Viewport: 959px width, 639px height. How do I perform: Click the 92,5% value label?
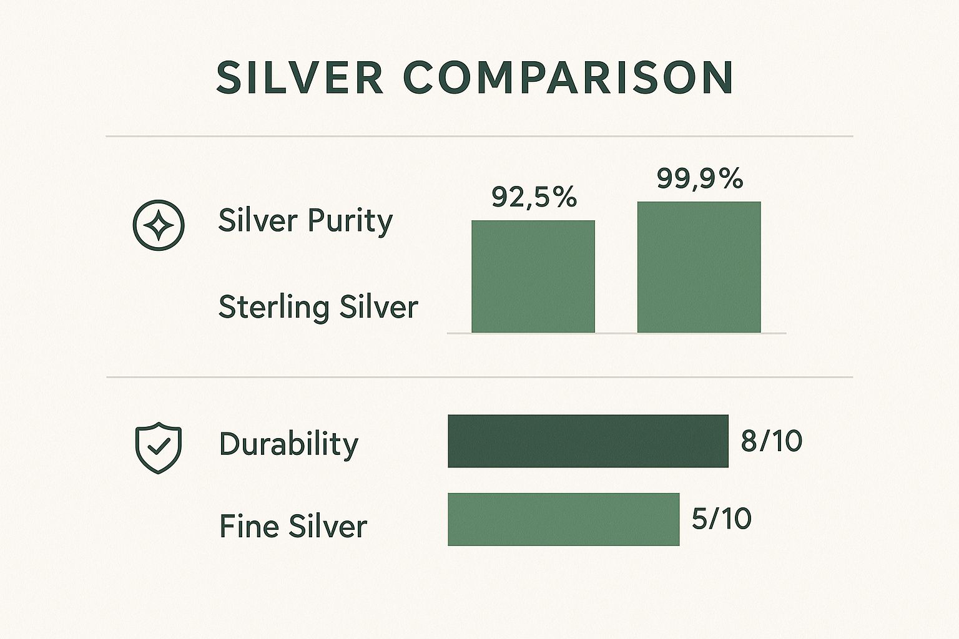pyautogui.click(x=534, y=197)
